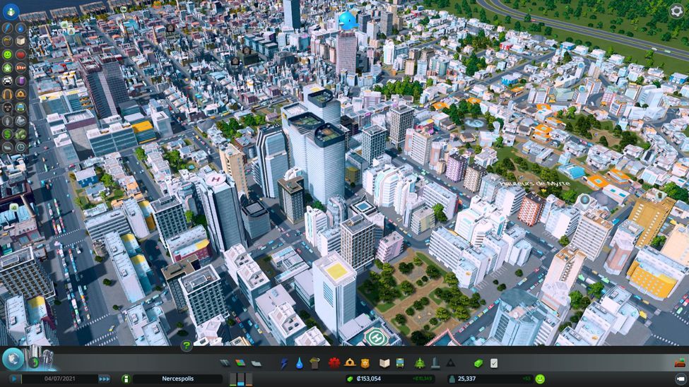Click the blue Chirper bird icon

pos(348,20)
